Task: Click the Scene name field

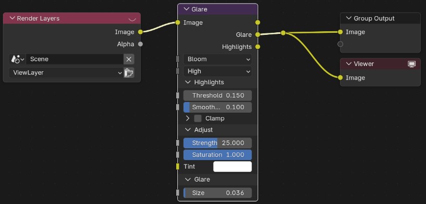Action: click(75, 59)
